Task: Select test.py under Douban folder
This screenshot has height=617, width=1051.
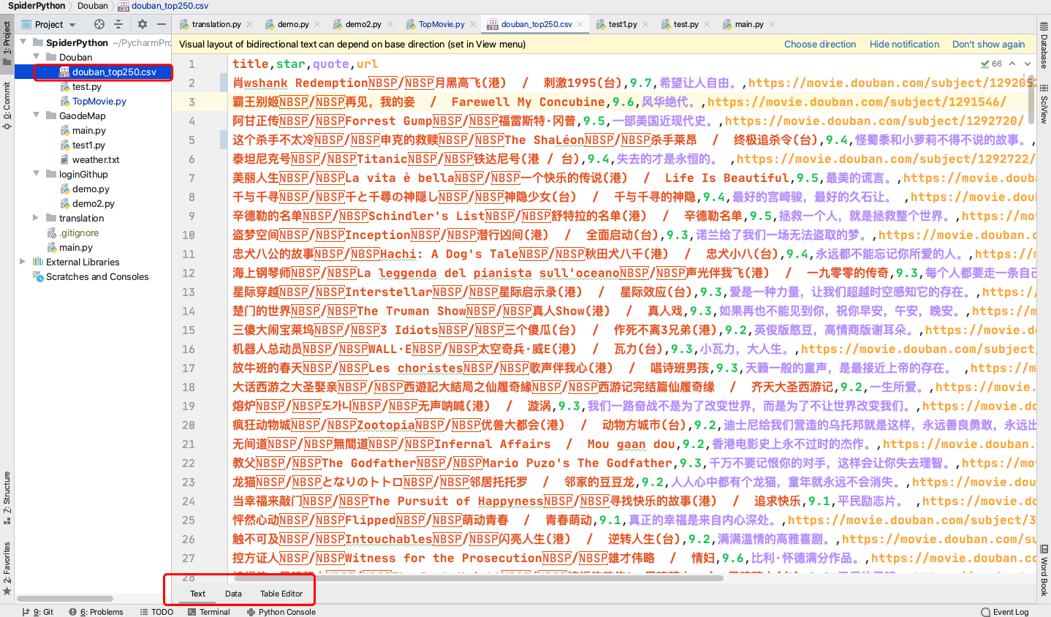Action: pyautogui.click(x=86, y=86)
